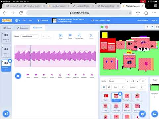Click the sprite Direction field
This screenshot has width=159, height=119.
point(141,87)
